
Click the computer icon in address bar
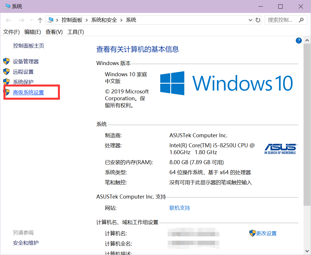point(50,20)
